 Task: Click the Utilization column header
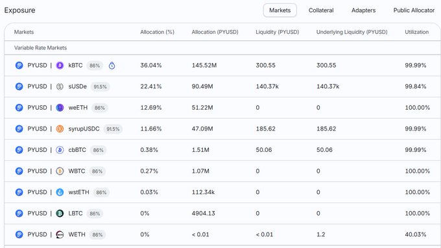[417, 32]
